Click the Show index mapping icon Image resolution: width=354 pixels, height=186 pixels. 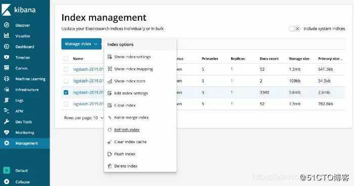point(110,69)
